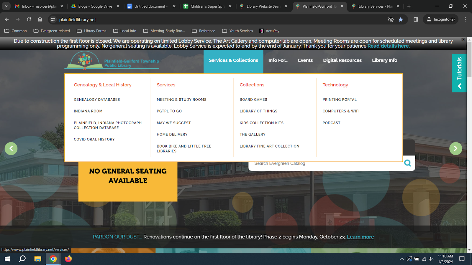Open the Digital Resources menu
Viewport: 472px width, 265px height.
click(x=342, y=60)
